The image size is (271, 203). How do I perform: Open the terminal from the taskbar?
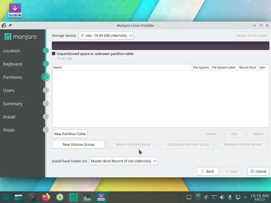pos(32,197)
